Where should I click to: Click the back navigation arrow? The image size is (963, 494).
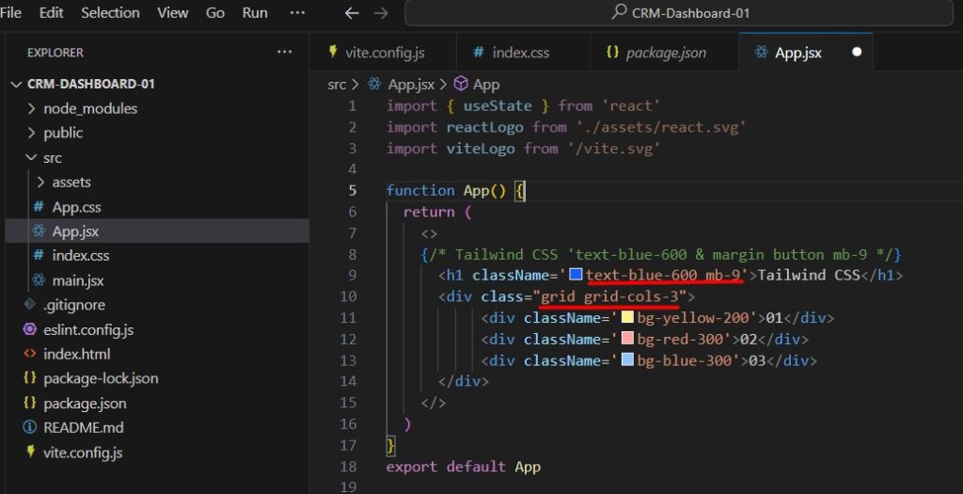(352, 13)
